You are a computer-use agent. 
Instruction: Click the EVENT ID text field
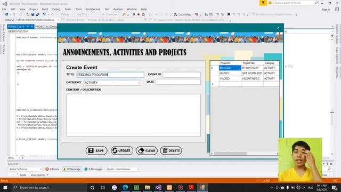[x=182, y=75]
